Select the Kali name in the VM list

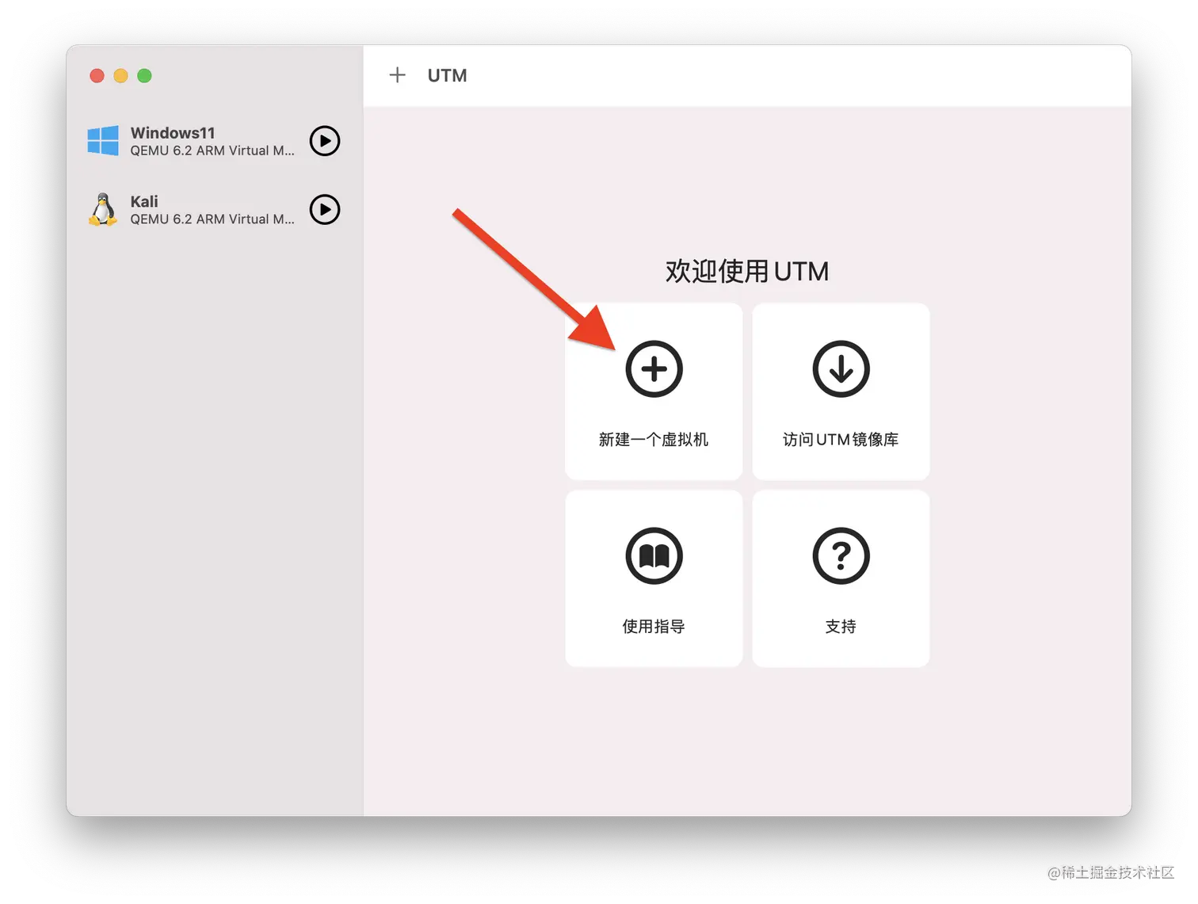pos(144,201)
